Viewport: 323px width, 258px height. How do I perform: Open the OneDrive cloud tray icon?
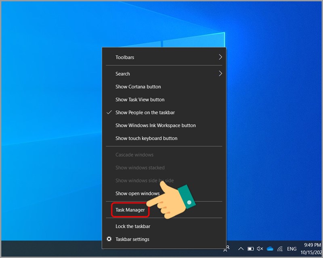tap(270, 249)
